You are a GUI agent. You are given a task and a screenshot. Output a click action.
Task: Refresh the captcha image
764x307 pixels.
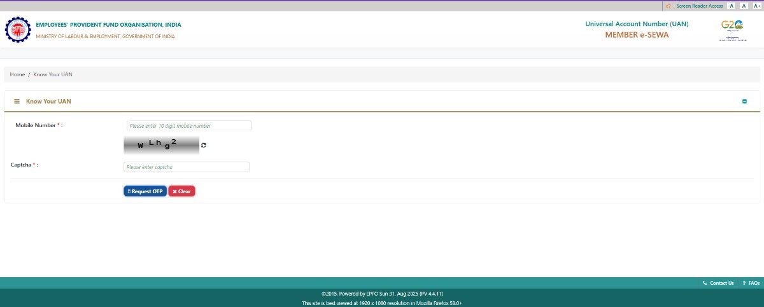point(204,145)
